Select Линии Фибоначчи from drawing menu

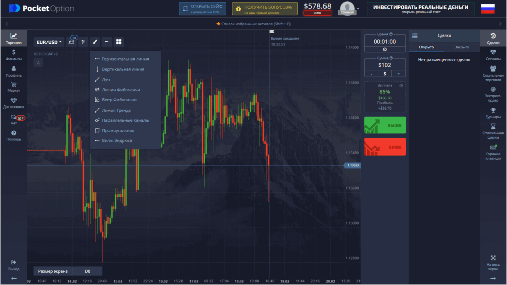pos(121,90)
